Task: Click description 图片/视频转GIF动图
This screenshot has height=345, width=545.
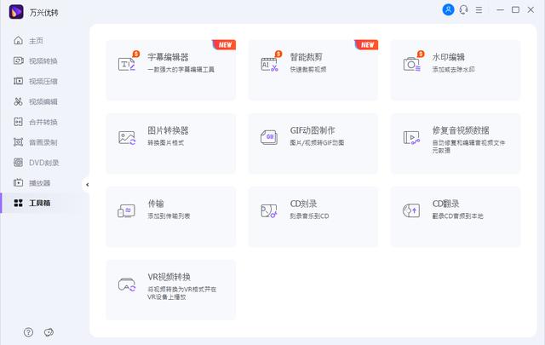Action: pyautogui.click(x=317, y=142)
